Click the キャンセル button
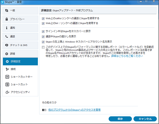 coord(145,119)
